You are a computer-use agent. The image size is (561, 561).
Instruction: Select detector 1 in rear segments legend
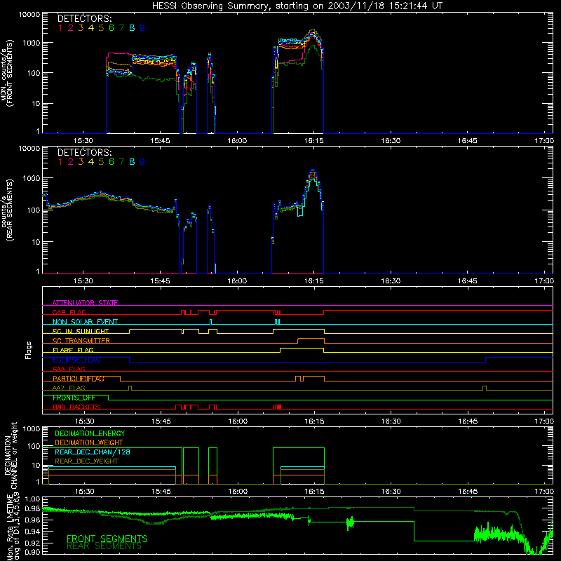click(x=60, y=162)
